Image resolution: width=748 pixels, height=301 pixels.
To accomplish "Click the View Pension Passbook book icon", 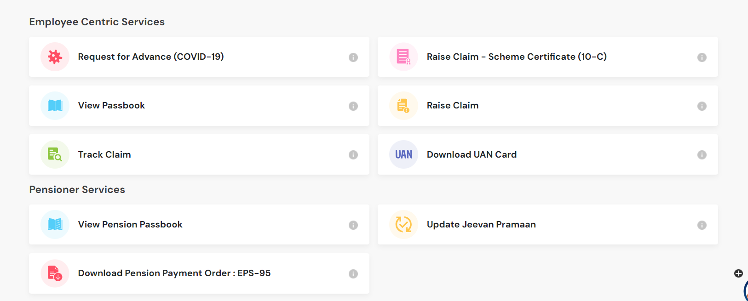I will (x=55, y=225).
